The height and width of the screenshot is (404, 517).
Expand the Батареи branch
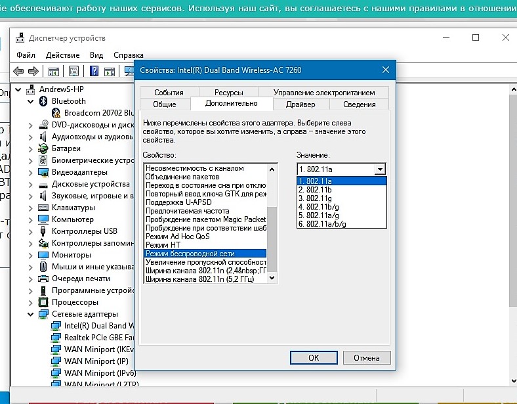30,149
